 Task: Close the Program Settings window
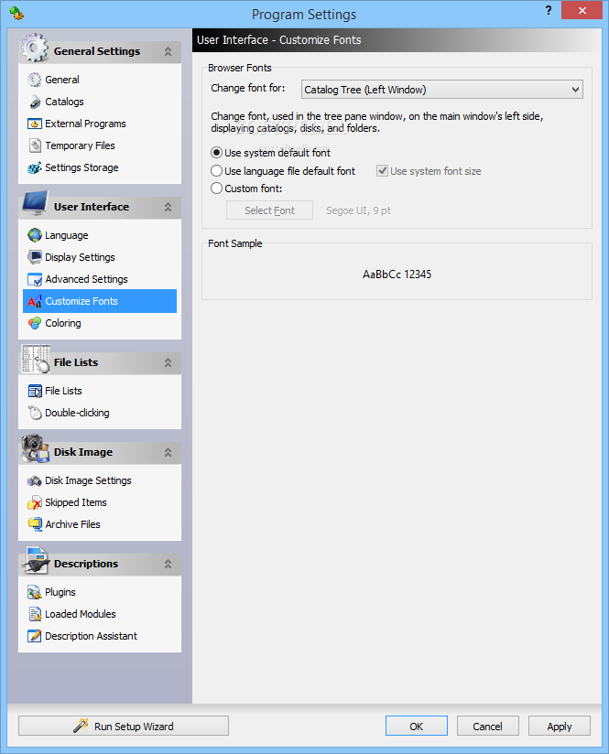coord(582,10)
